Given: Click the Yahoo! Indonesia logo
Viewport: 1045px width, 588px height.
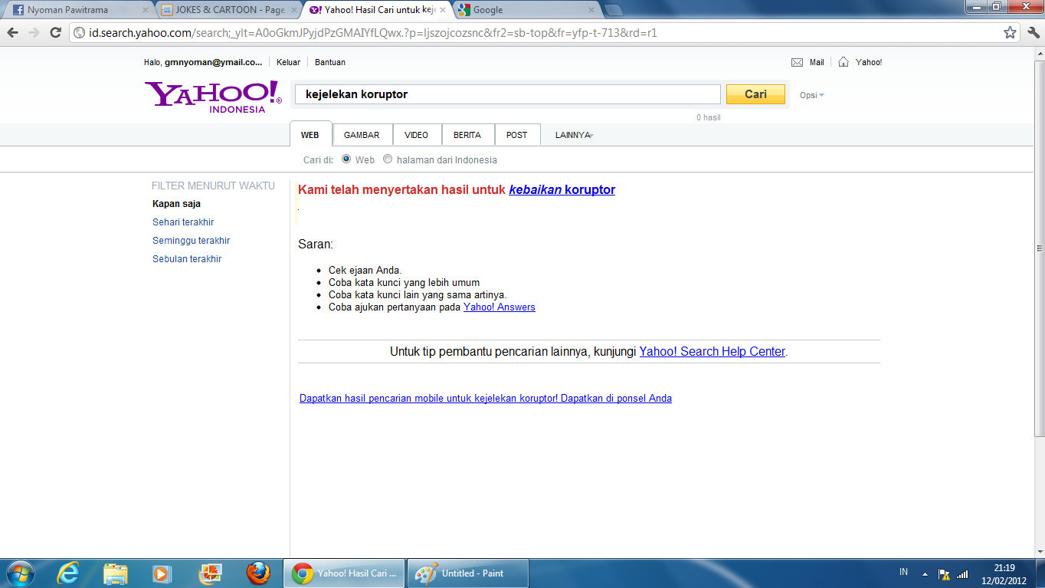Looking at the screenshot, I should [x=213, y=97].
